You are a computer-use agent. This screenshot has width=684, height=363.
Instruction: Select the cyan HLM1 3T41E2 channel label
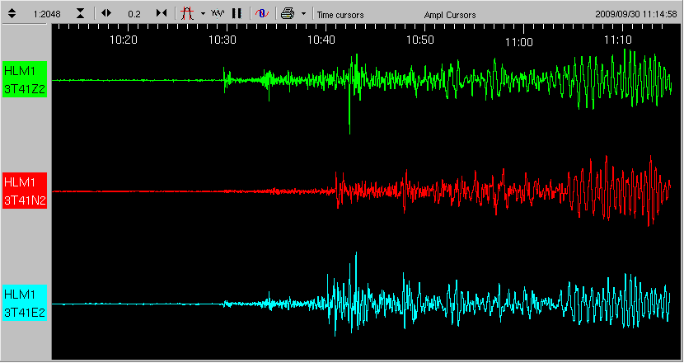click(25, 304)
